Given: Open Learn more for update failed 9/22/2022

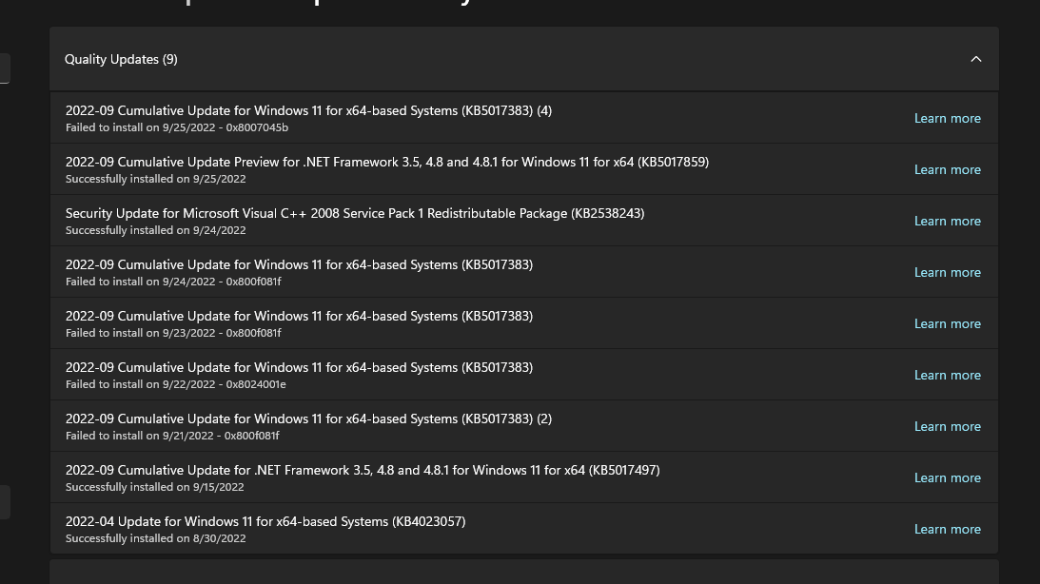Looking at the screenshot, I should [947, 375].
